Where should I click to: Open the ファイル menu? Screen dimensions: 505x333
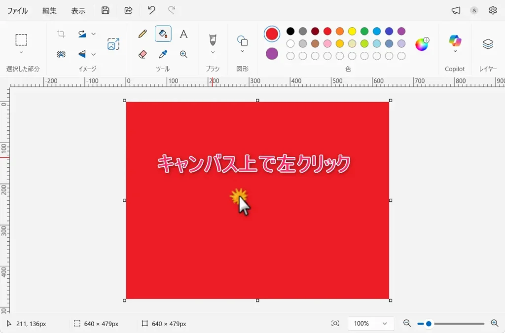pyautogui.click(x=17, y=11)
